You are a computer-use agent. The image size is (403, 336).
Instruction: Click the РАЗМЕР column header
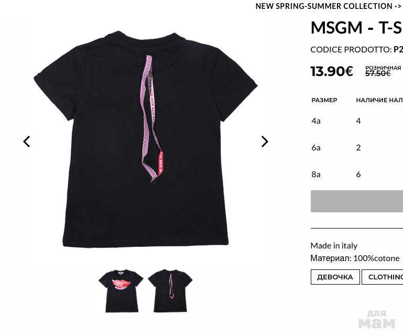324,100
